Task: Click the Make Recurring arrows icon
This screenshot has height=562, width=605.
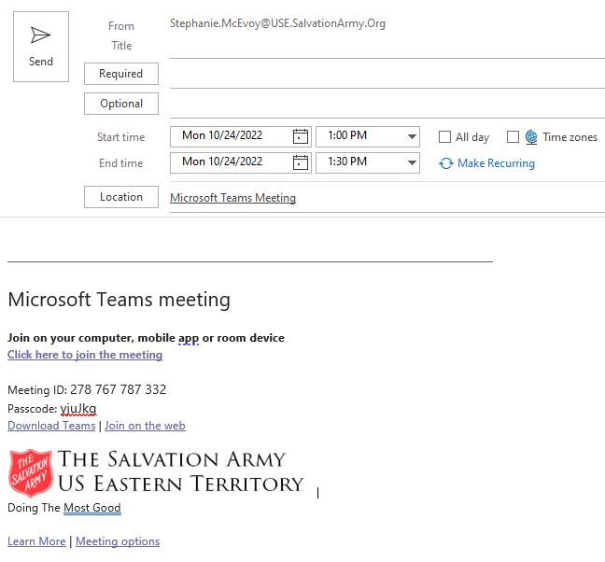Action: (446, 163)
